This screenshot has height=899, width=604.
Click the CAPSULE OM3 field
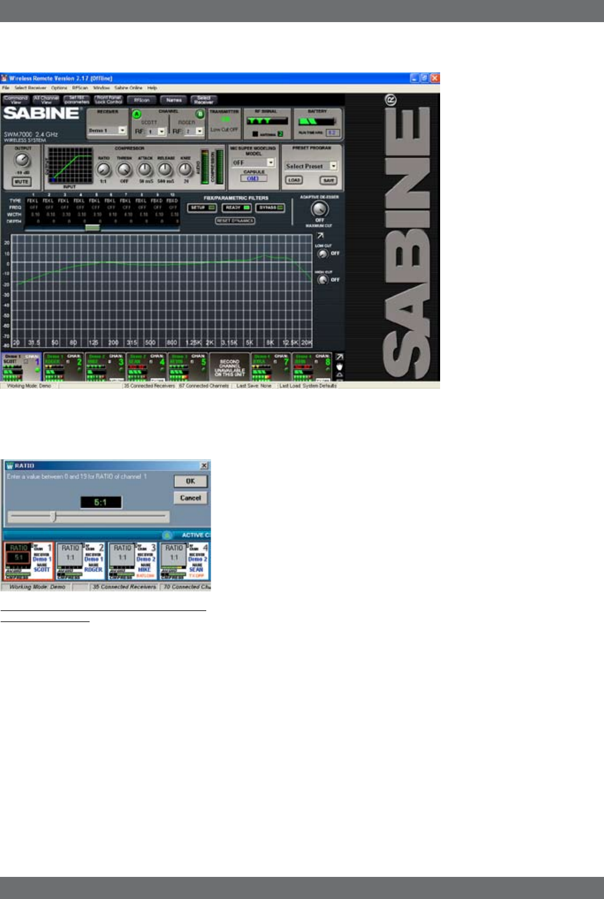point(253,179)
